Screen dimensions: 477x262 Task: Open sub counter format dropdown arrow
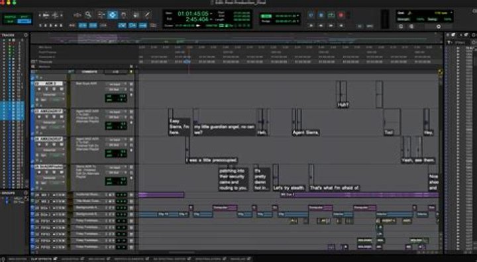coord(211,20)
